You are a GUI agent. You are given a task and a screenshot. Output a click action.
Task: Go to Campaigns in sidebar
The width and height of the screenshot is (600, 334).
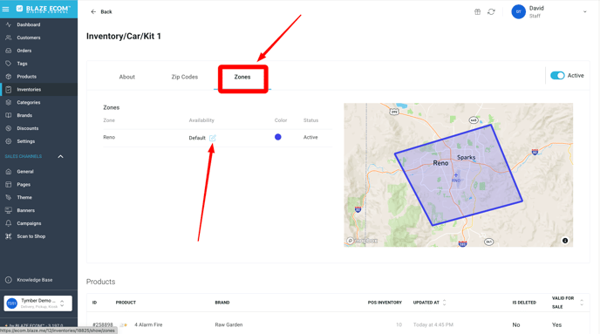coord(29,223)
